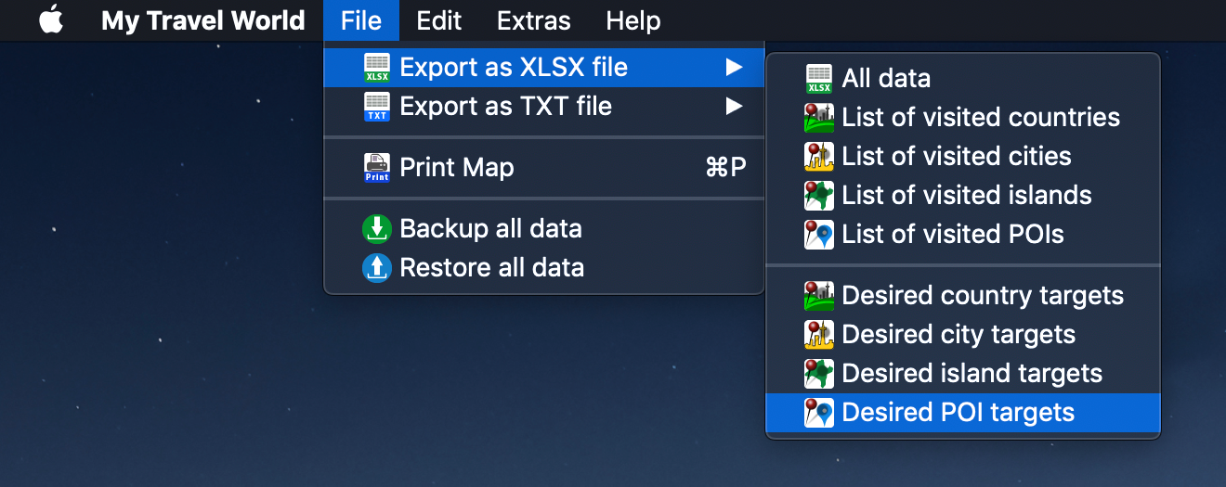This screenshot has width=1226, height=487.
Task: Export List of visited islands
Action: pyautogui.click(x=963, y=196)
